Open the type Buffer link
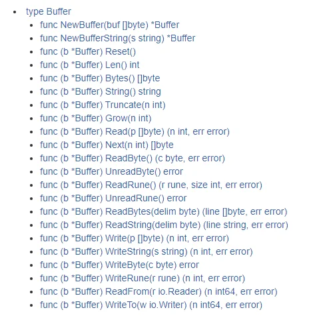 pyautogui.click(x=49, y=11)
